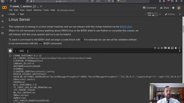Open the browser hamburger menu

point(181,1)
